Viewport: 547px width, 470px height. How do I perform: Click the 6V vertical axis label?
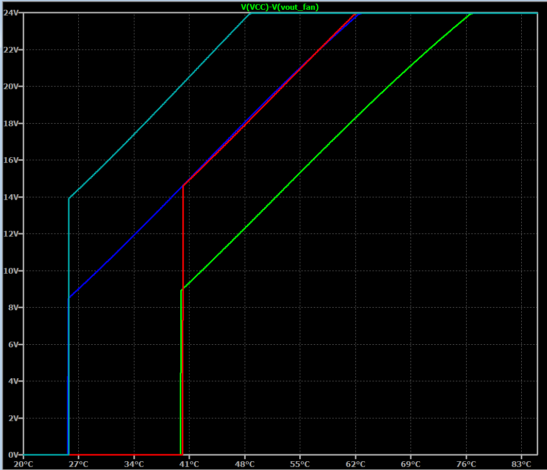(13, 344)
